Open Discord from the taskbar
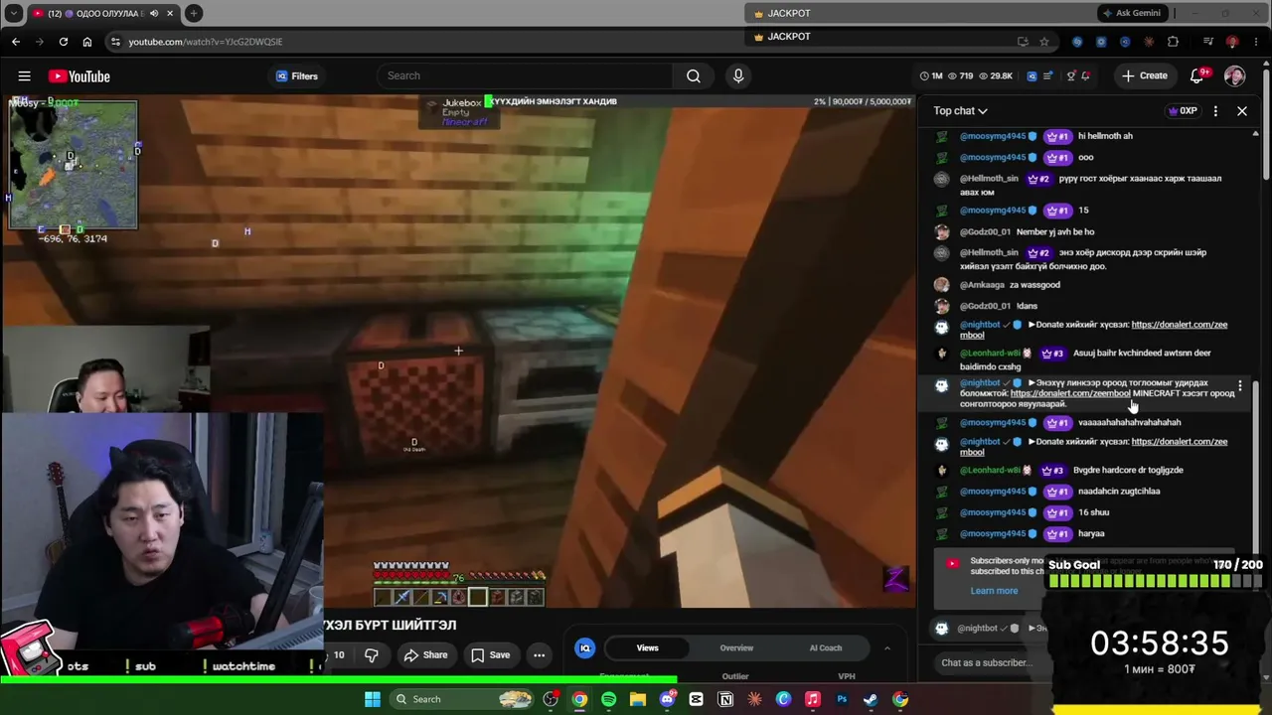1272x715 pixels. tap(667, 699)
